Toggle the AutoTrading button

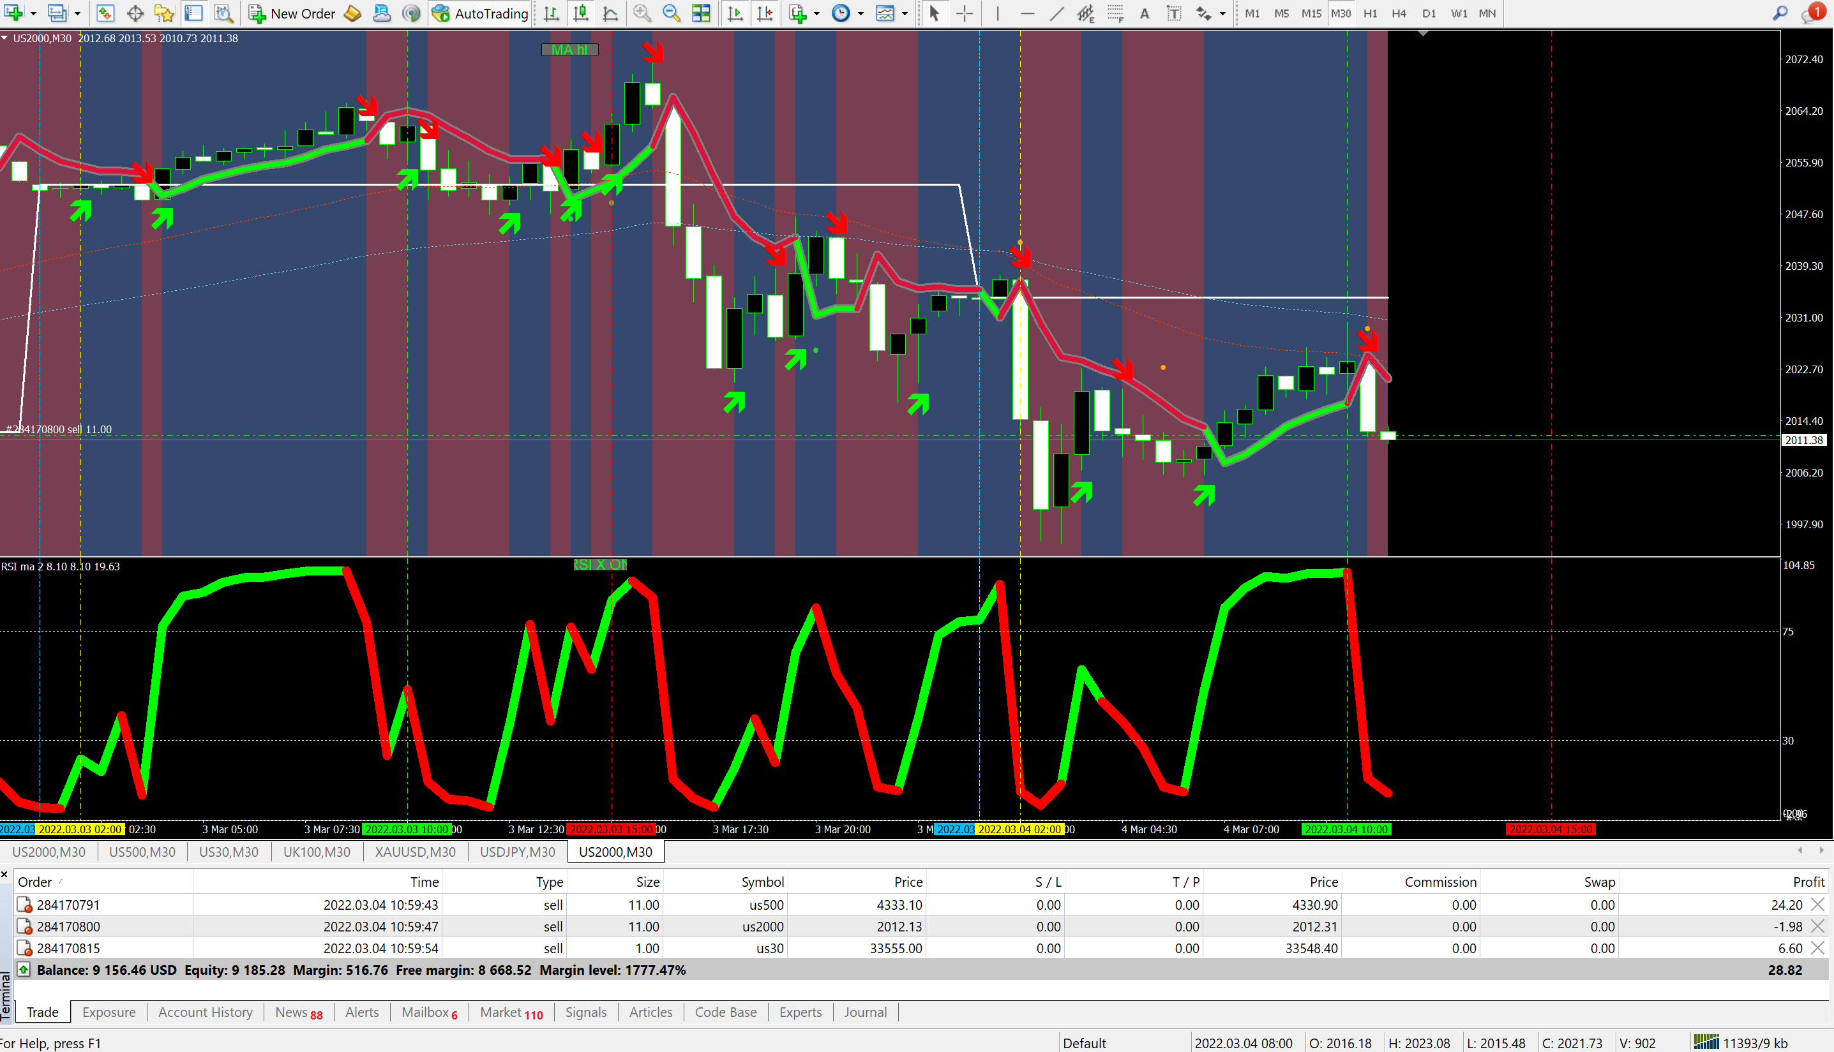[481, 13]
